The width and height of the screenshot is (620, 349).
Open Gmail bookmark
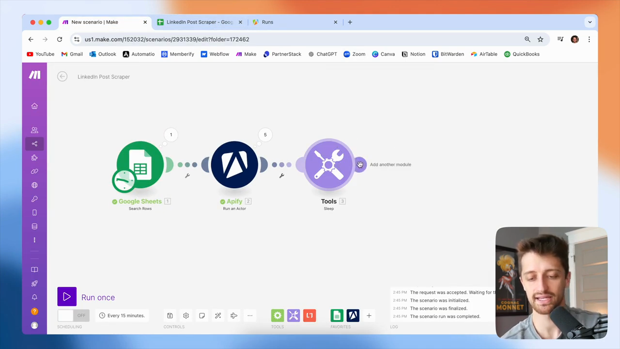point(72,54)
